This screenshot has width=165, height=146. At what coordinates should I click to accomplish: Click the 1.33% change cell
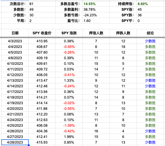click(69, 81)
